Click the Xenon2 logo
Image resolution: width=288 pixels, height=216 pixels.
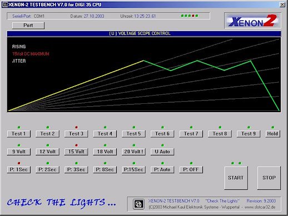[252, 21]
